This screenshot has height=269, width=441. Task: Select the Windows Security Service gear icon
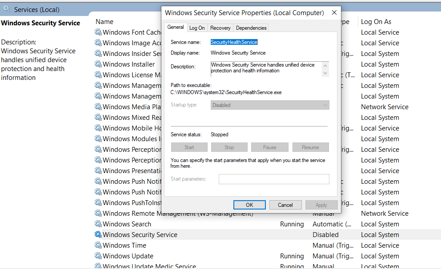[x=98, y=234]
